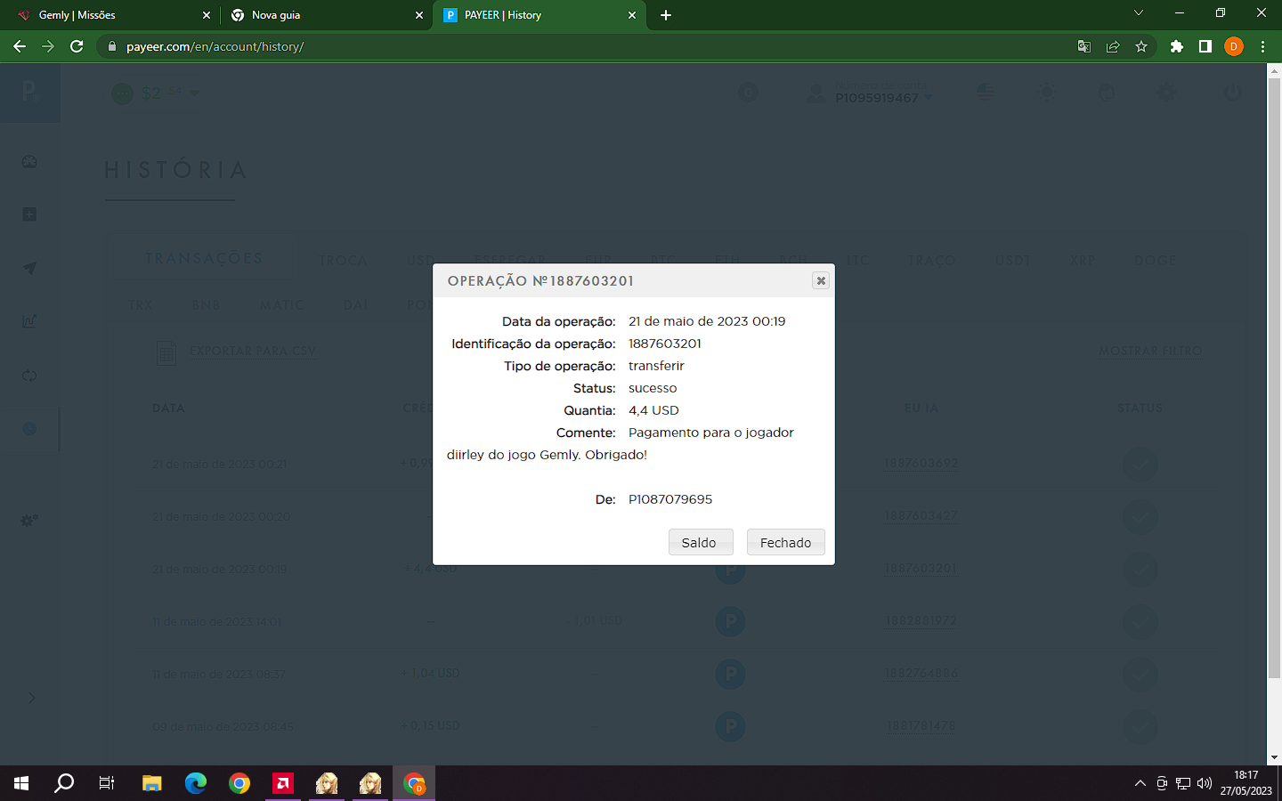Click the volume speaker icon in system tray

(x=1205, y=783)
